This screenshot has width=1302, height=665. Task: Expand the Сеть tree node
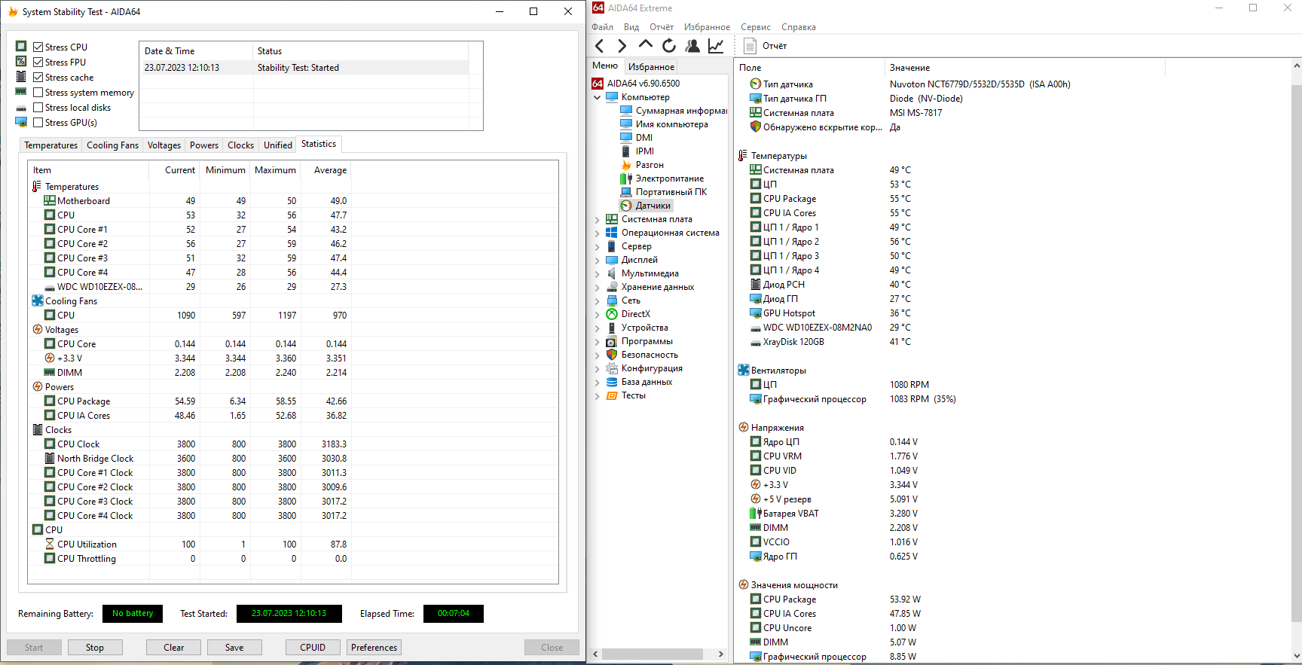(x=598, y=300)
